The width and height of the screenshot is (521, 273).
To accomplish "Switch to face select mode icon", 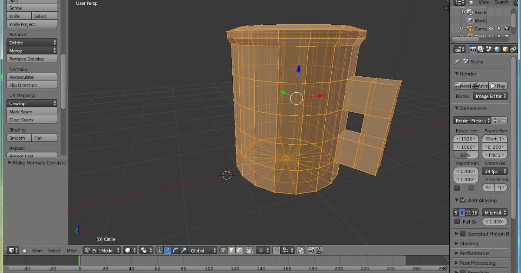I will coord(239,250).
